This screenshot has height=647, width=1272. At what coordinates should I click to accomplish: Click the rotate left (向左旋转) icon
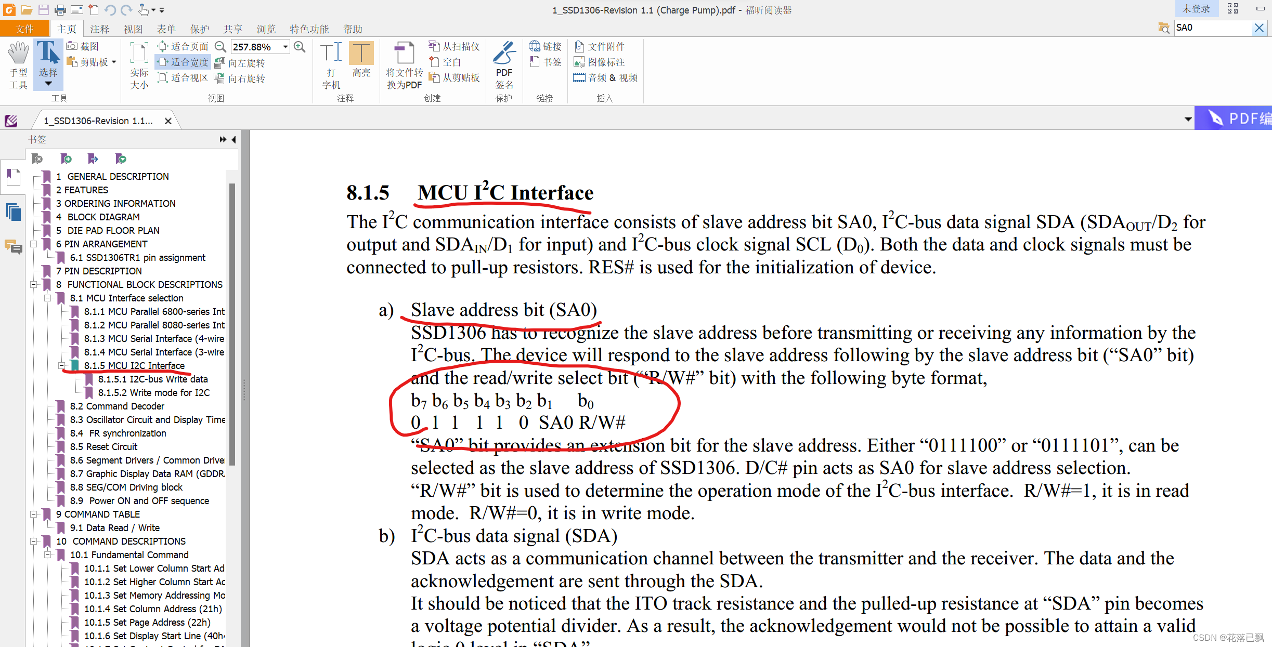coord(220,63)
